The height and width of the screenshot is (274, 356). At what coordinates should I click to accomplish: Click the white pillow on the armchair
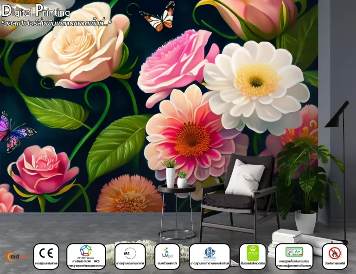244,178
